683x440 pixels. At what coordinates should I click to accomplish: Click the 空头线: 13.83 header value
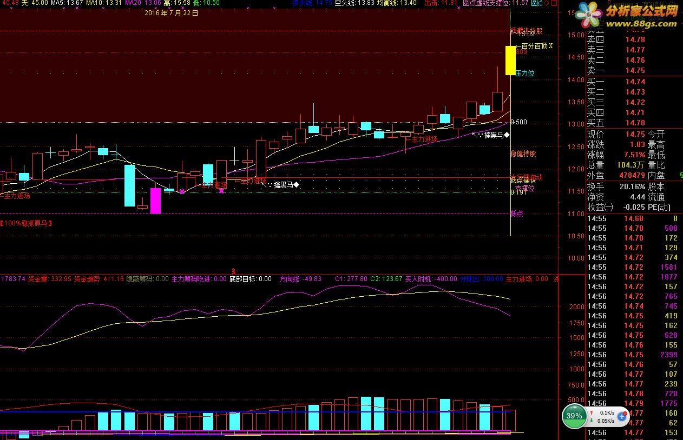[354, 3]
